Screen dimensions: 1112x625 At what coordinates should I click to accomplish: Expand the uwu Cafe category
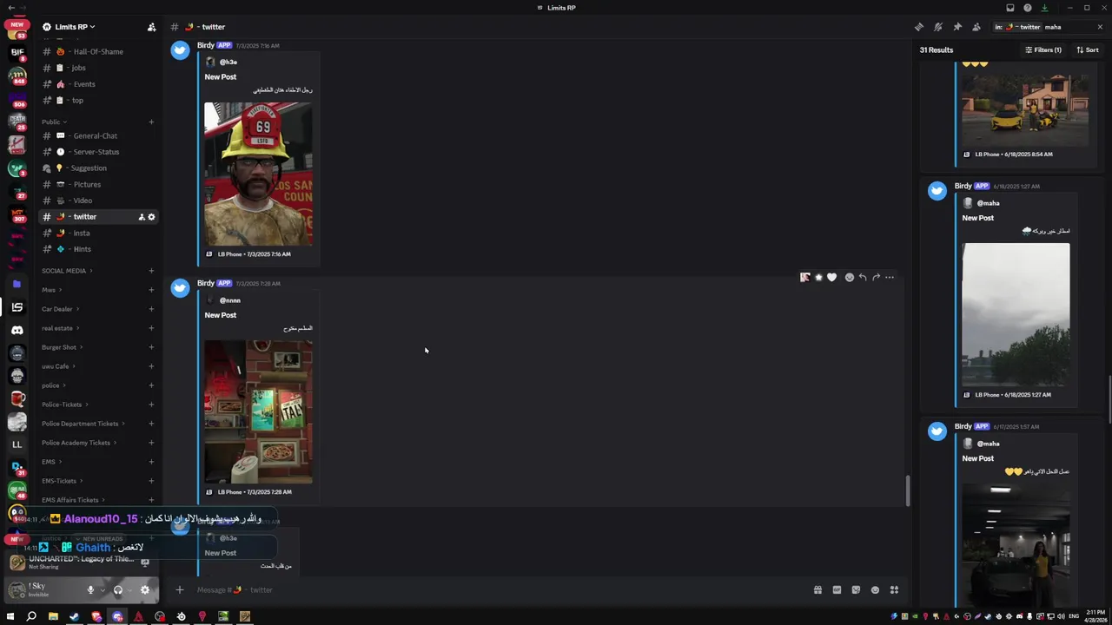[57, 366]
